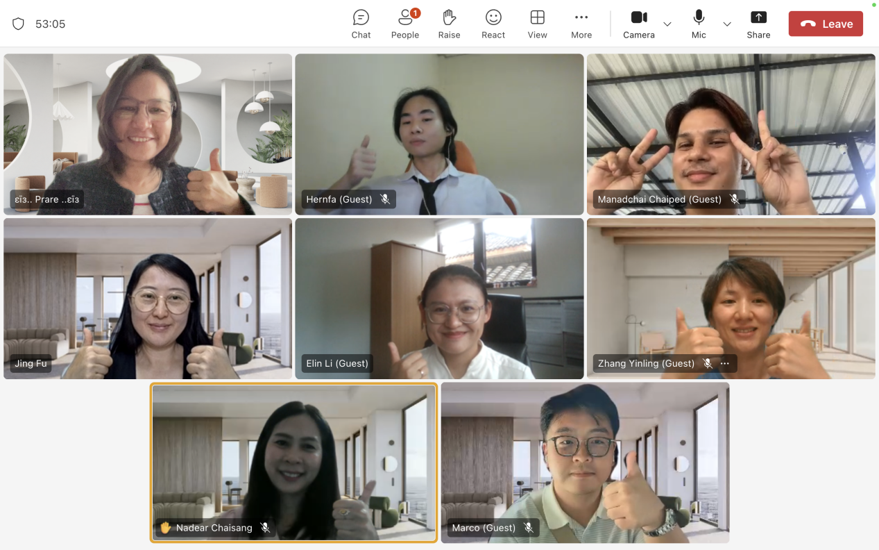Open the Chat panel

361,24
